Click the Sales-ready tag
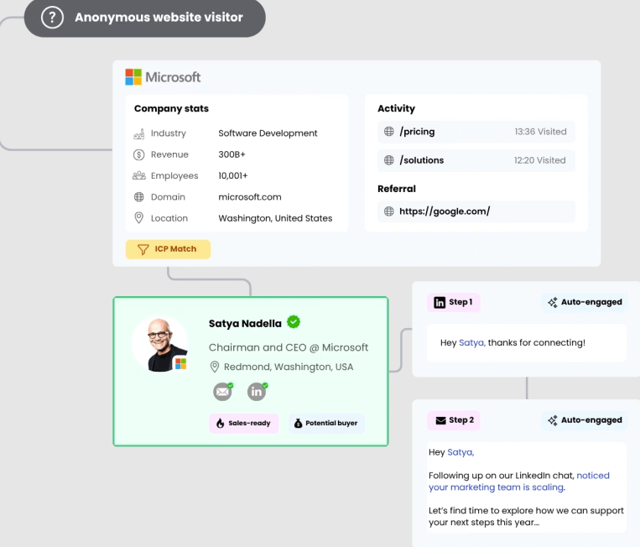 243,424
